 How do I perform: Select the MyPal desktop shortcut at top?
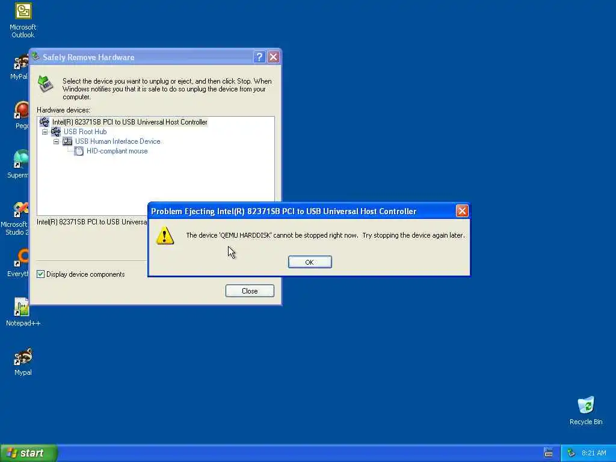[20, 67]
